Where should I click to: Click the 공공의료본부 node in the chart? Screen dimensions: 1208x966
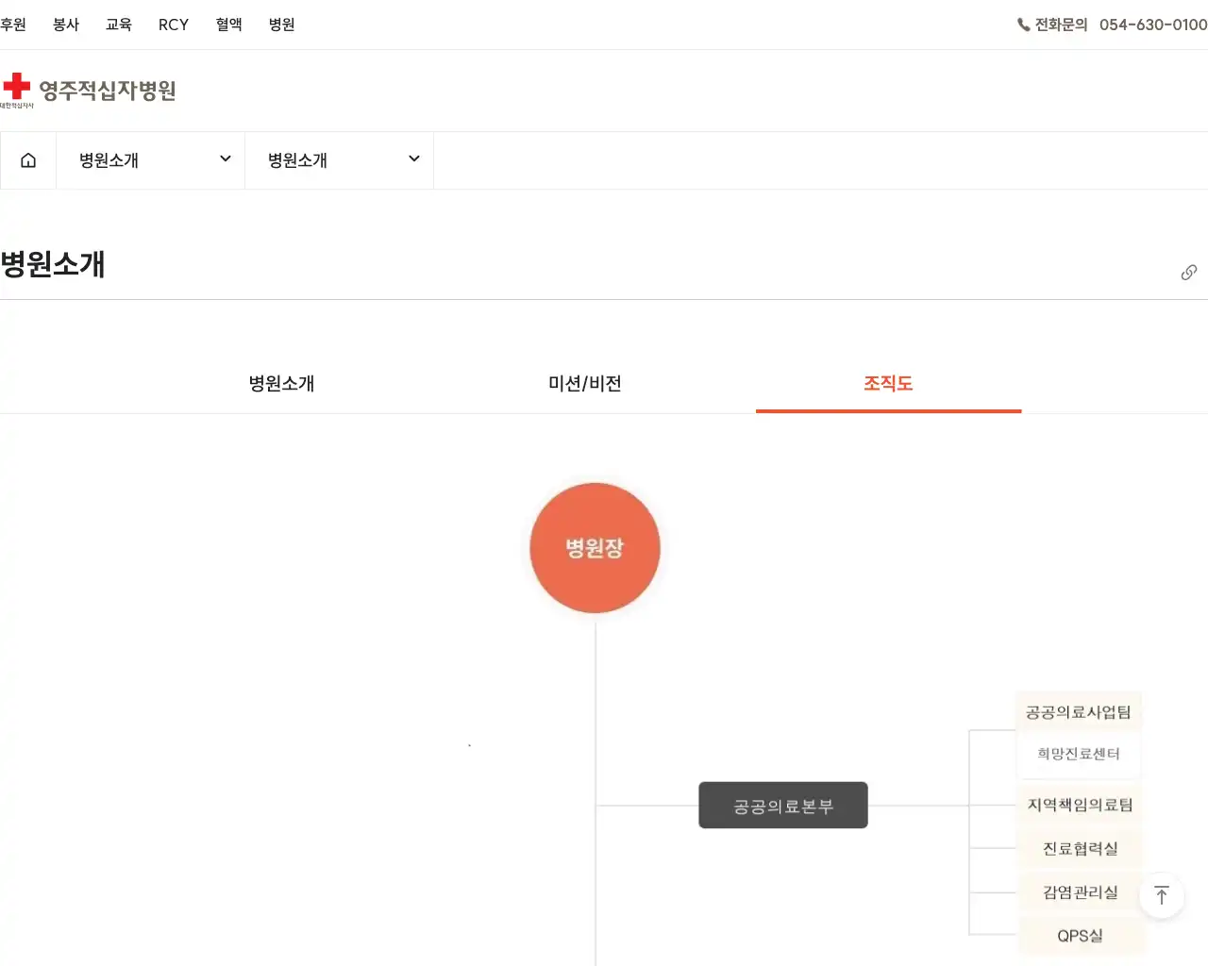click(x=782, y=805)
